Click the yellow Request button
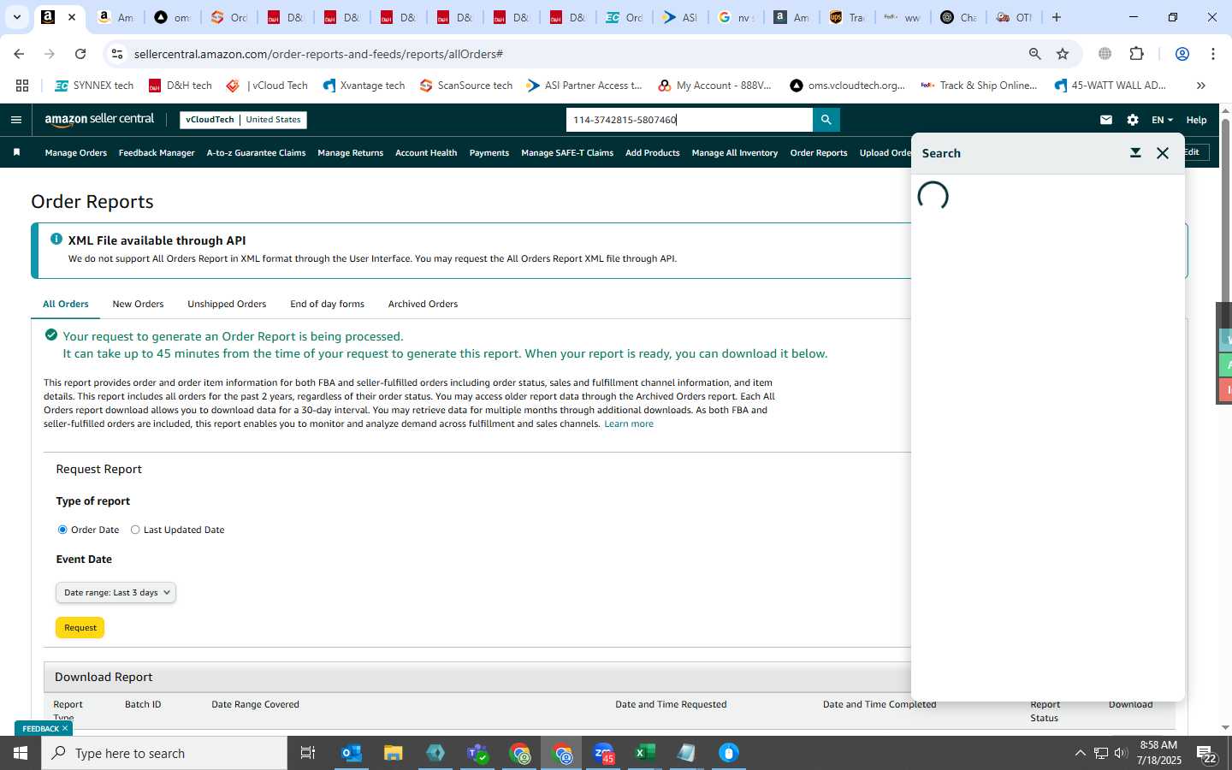 (x=80, y=627)
